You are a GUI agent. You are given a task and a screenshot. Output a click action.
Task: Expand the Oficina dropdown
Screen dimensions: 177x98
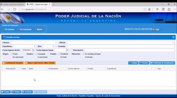click(x=173, y=43)
